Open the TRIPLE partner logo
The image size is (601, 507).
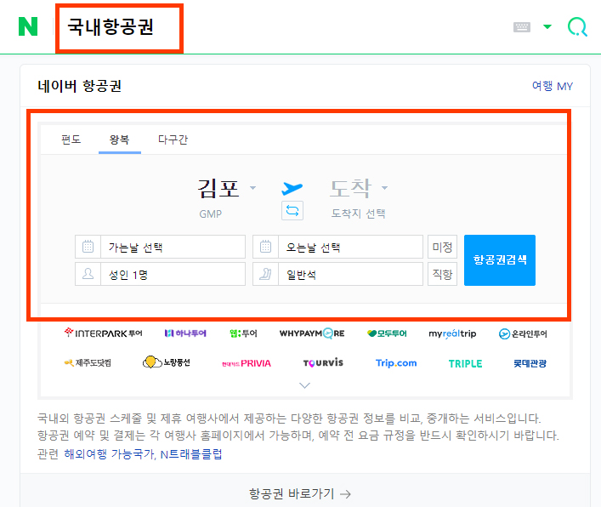tap(465, 363)
